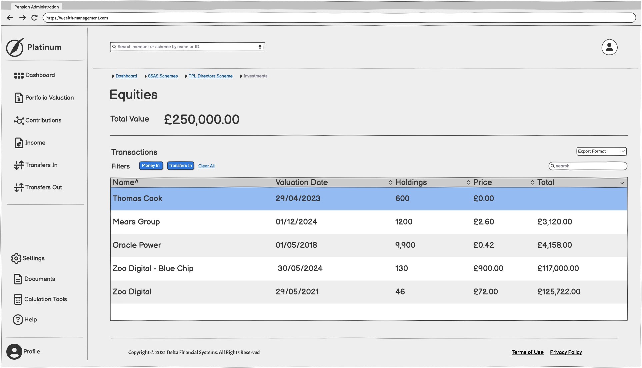The width and height of the screenshot is (642, 368).
Task: Expand the Export Format dropdown
Action: click(623, 152)
